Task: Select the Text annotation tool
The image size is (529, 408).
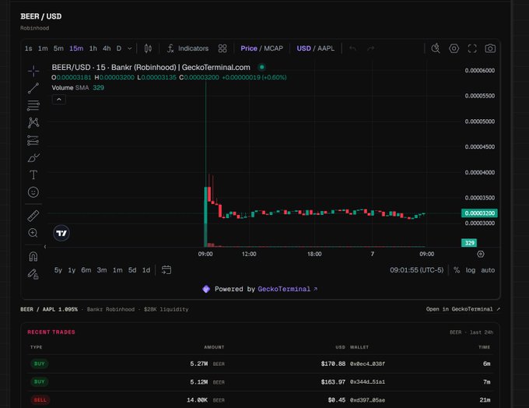Action: coord(33,175)
